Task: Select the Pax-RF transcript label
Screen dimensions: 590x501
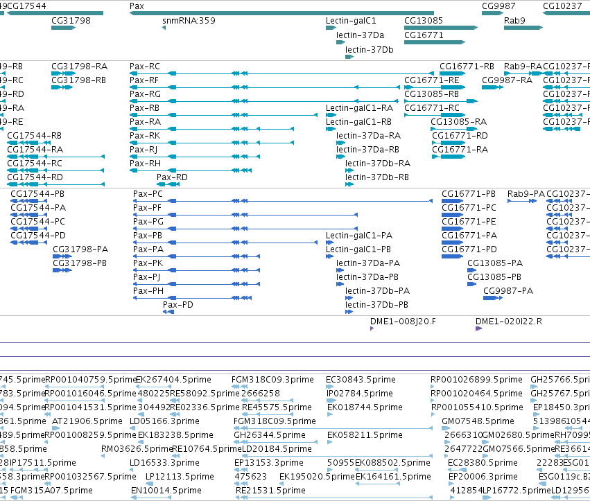Action: (x=144, y=80)
